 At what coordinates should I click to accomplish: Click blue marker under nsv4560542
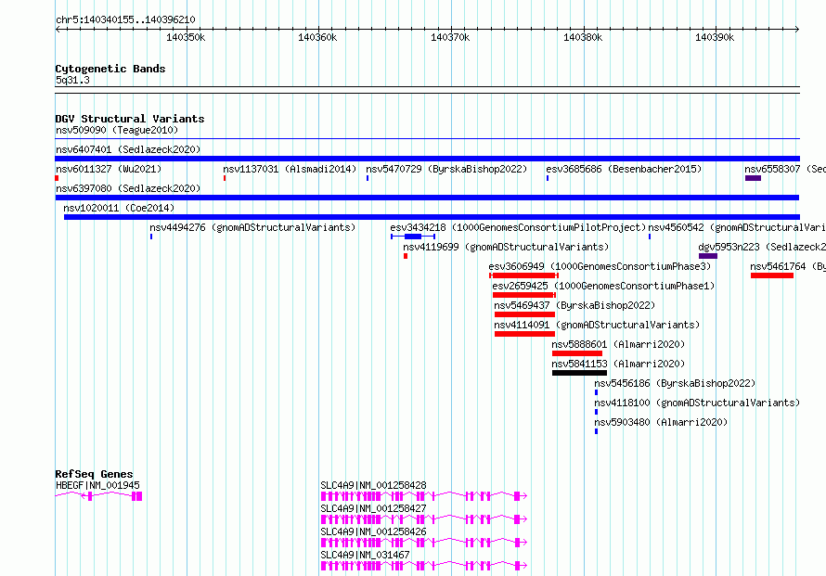(650, 237)
